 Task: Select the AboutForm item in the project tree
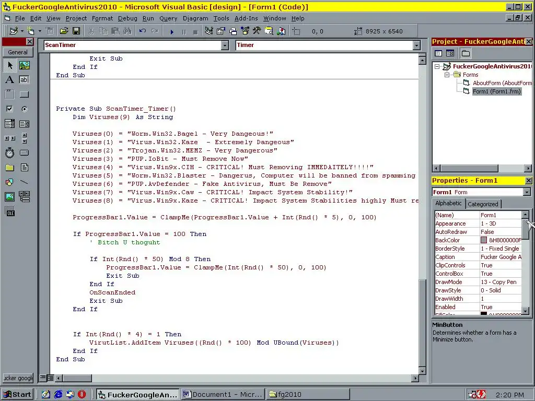coord(497,83)
